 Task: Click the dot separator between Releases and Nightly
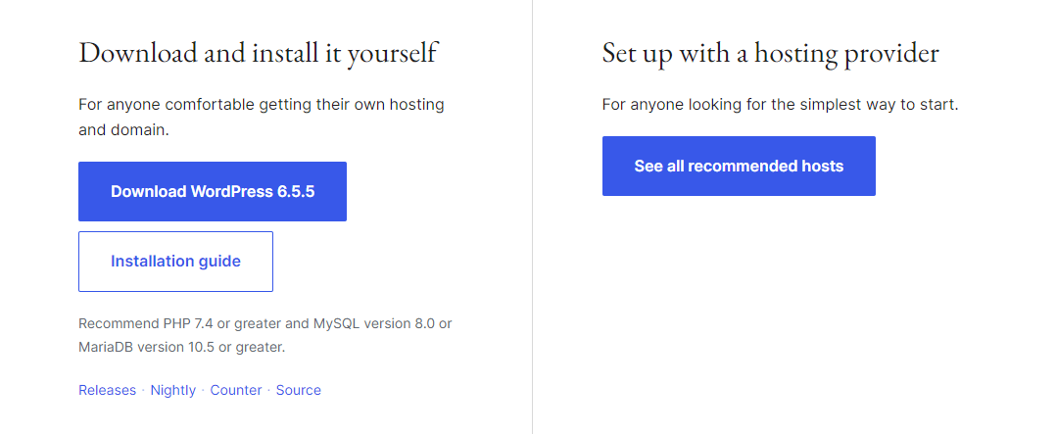(143, 390)
